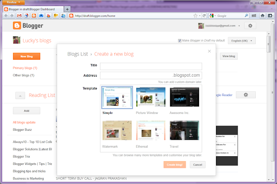Click SHORT TERM BUY CALL - JAGRAN PRAKASHAN post
The height and width of the screenshot is (184, 277).
tap(91, 178)
